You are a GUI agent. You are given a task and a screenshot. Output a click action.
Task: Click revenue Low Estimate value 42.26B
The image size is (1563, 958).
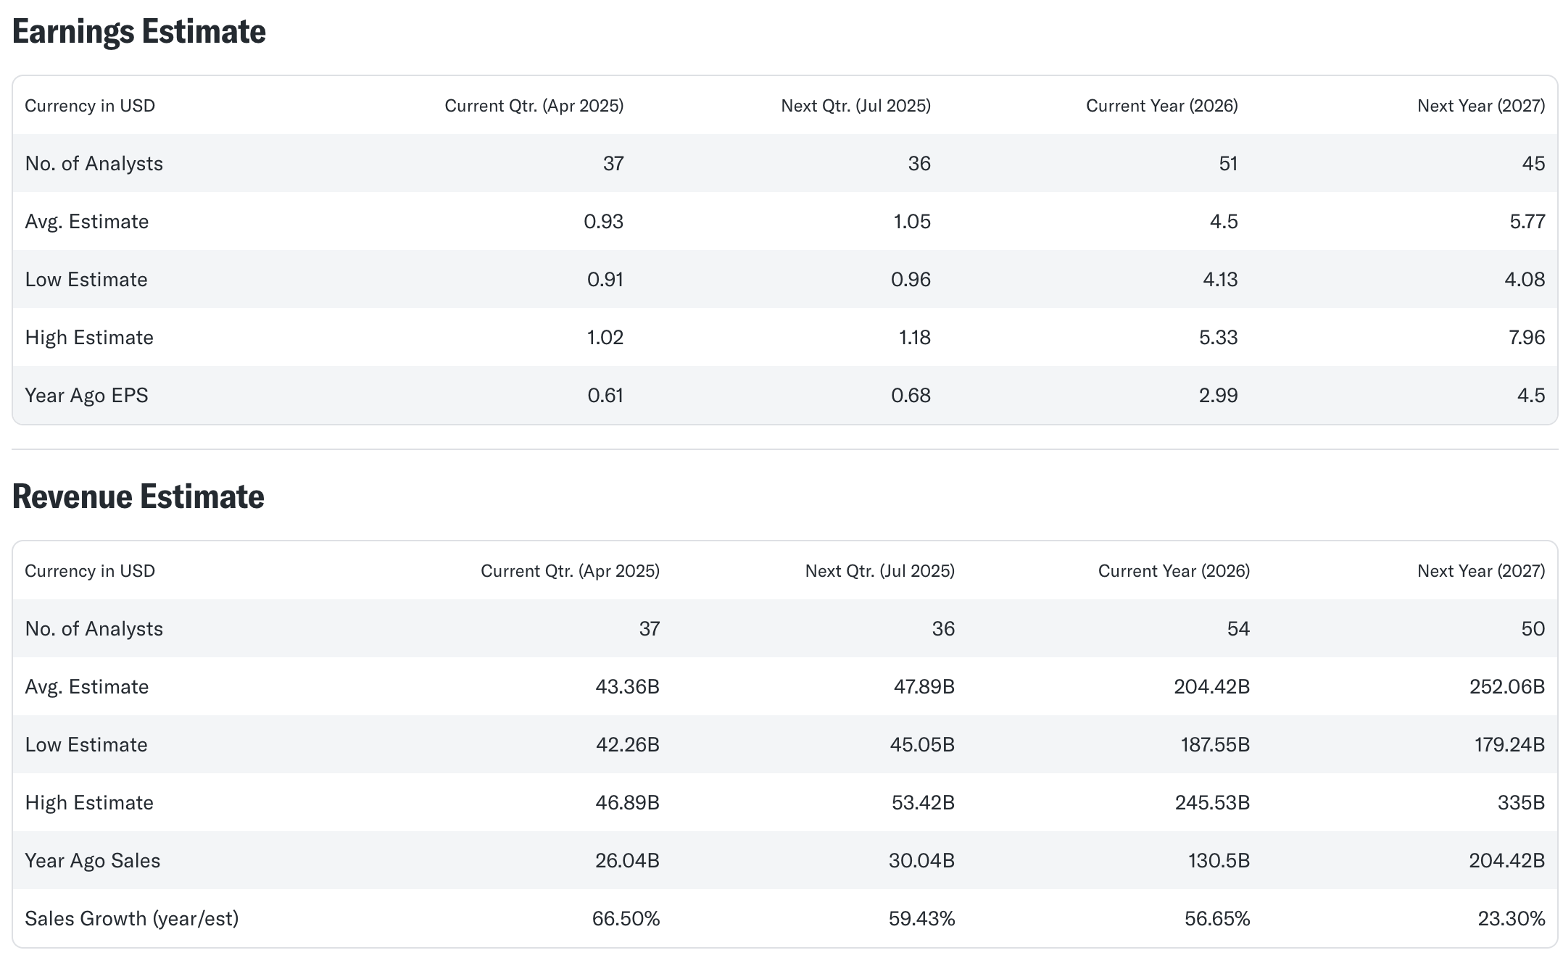coord(627,745)
